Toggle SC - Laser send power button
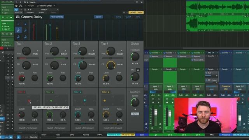 (207, 80)
